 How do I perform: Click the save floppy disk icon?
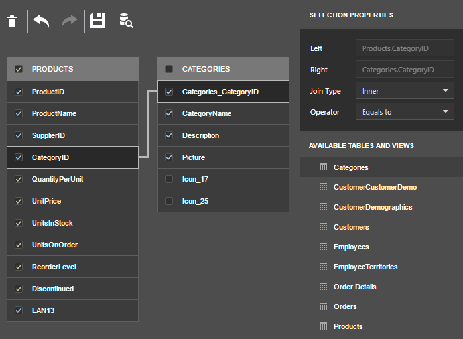coord(98,21)
